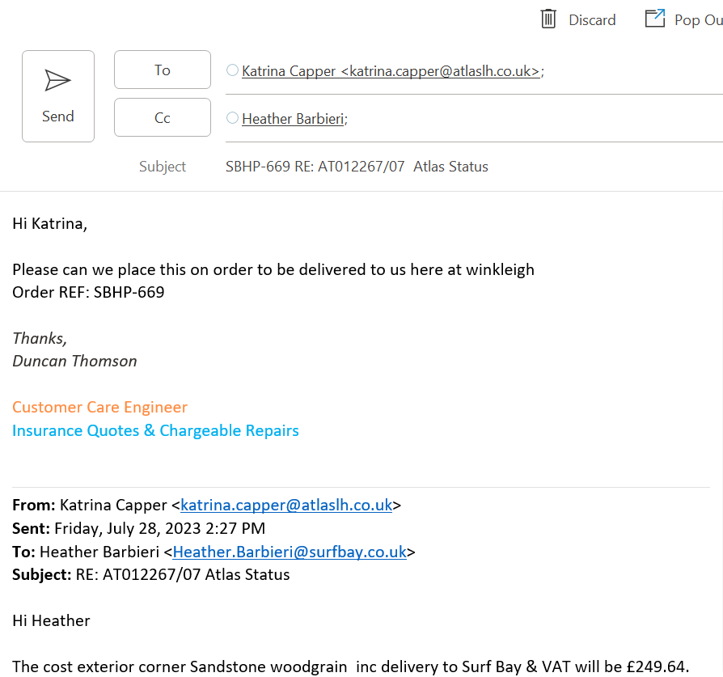Click the line mentioning £249.64 cost
The width and height of the screenshot is (723, 677).
tap(351, 666)
